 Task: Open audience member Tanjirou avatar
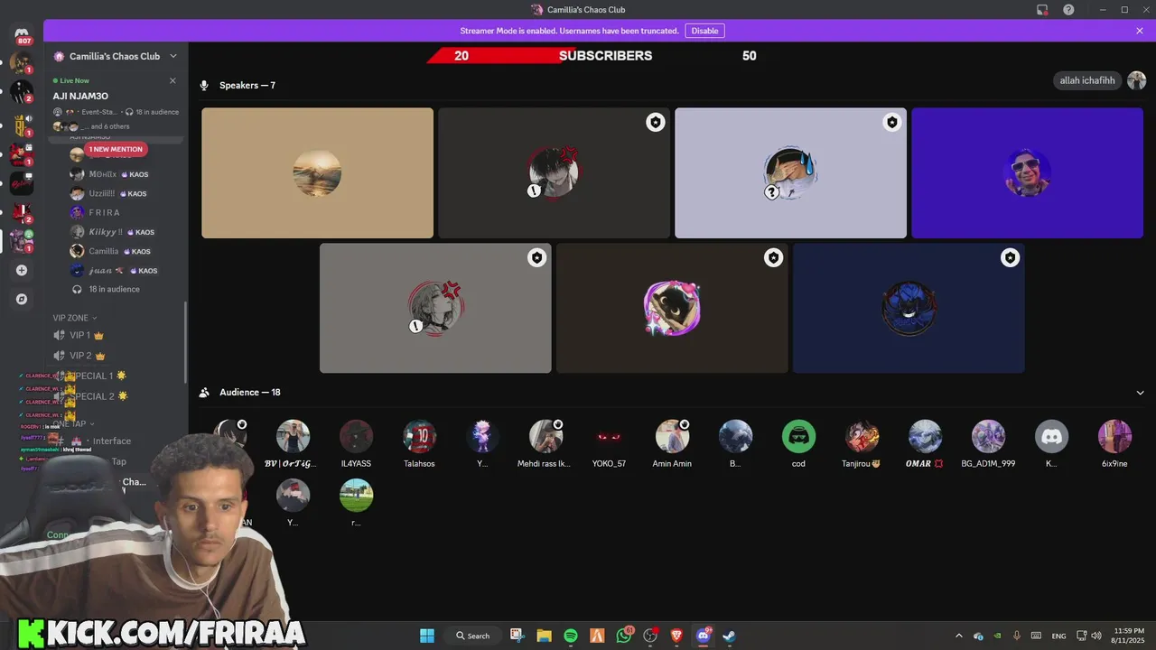point(862,437)
